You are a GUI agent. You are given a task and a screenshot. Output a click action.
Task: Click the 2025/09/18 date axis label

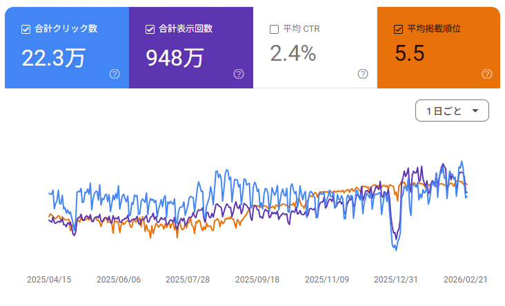257,280
